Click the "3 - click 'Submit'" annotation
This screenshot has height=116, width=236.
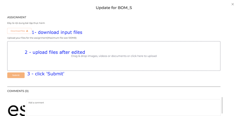click(46, 74)
